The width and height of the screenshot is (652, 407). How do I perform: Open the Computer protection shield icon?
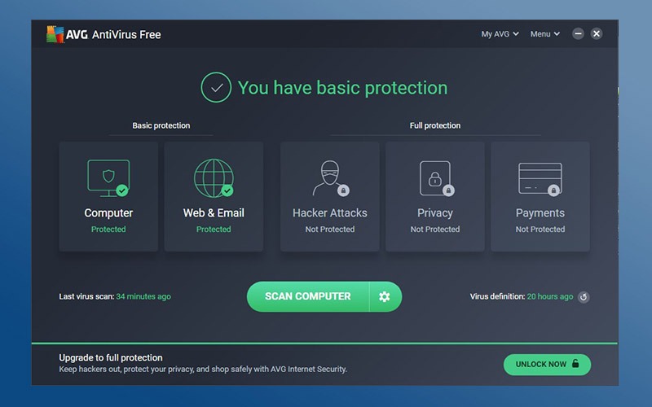(108, 177)
